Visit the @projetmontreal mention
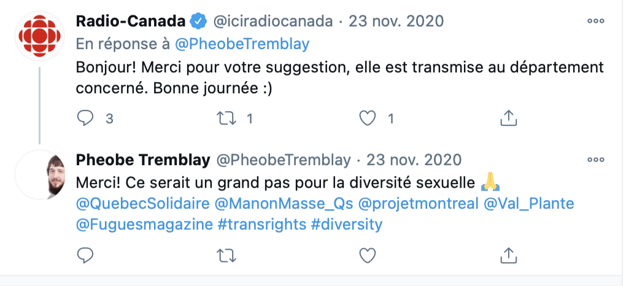 coord(419,204)
